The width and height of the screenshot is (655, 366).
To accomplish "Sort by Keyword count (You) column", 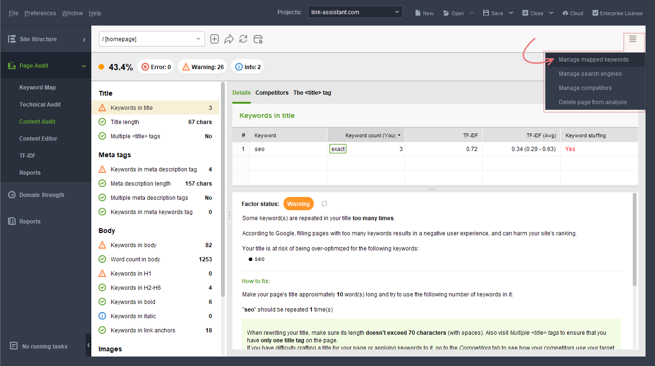I will pyautogui.click(x=366, y=135).
